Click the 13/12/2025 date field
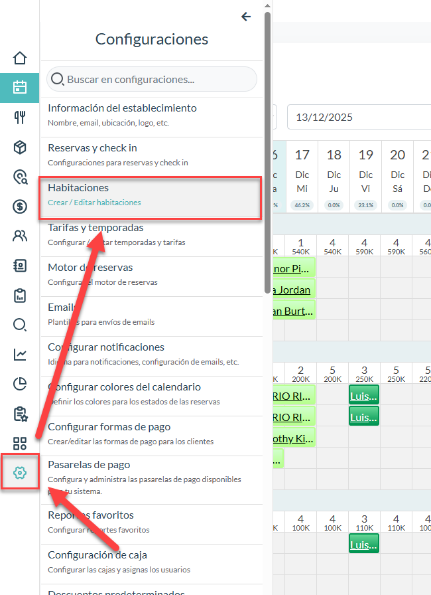Viewport: 431px width, 595px height. (x=359, y=118)
